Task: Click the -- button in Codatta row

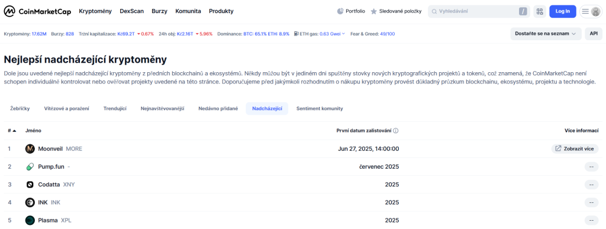Action: [x=591, y=185]
